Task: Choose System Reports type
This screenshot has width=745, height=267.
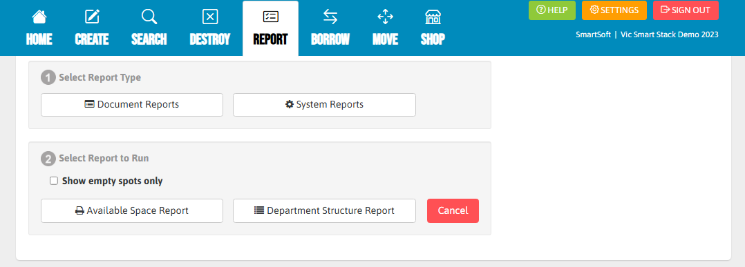Action: point(324,104)
